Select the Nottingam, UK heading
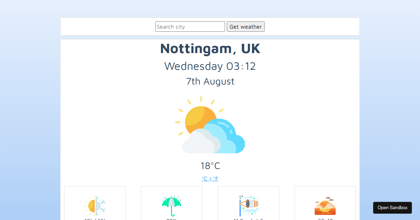 pyautogui.click(x=210, y=49)
